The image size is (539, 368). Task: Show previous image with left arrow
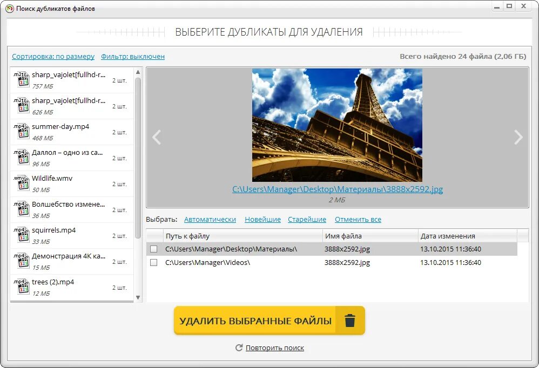coord(157,137)
